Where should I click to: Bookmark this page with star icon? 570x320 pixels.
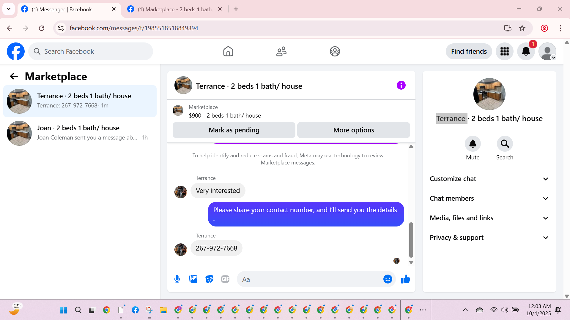pyautogui.click(x=522, y=28)
